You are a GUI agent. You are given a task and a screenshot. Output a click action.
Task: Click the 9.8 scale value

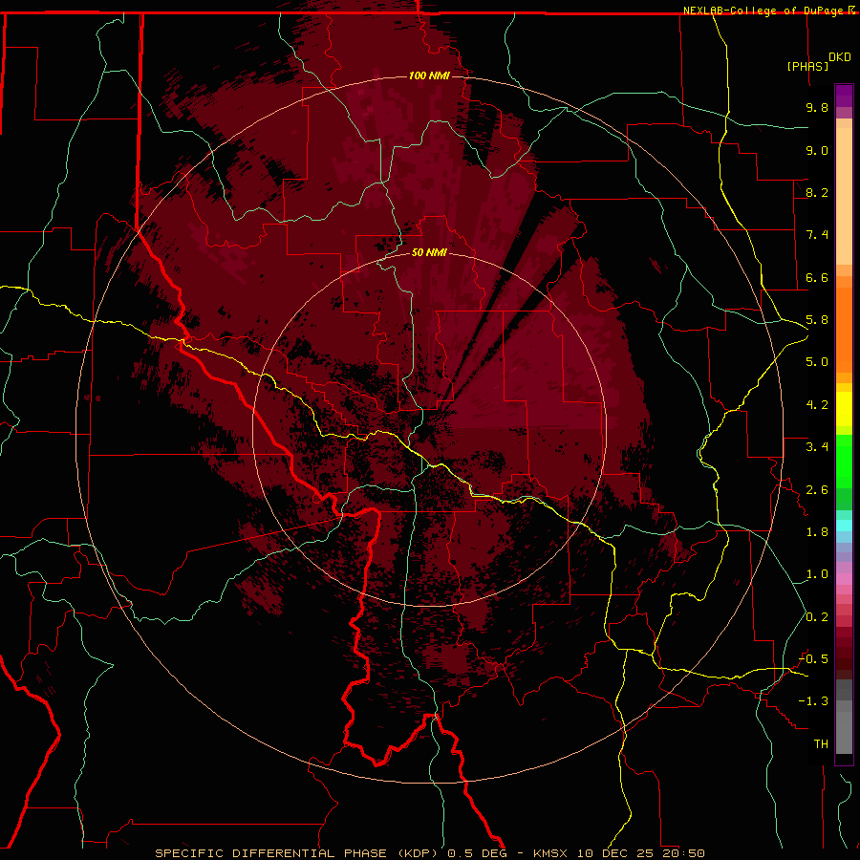[x=817, y=107]
